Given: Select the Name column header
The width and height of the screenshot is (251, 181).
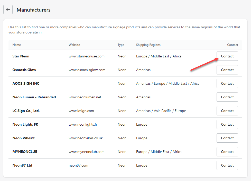Looking at the screenshot, I should pyautogui.click(x=17, y=45).
